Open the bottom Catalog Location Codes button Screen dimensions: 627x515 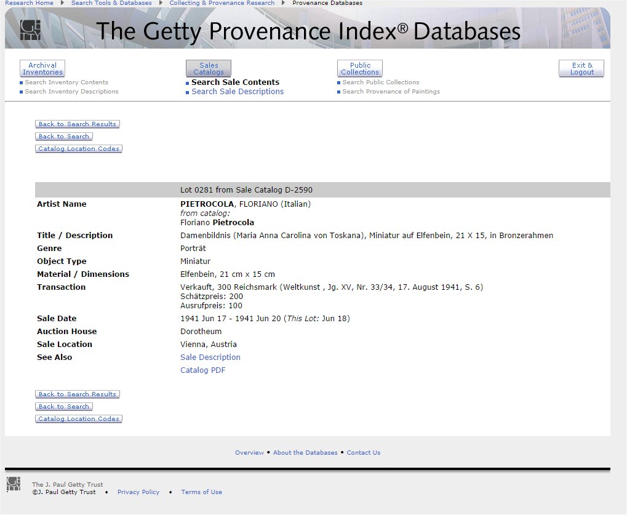(x=79, y=419)
